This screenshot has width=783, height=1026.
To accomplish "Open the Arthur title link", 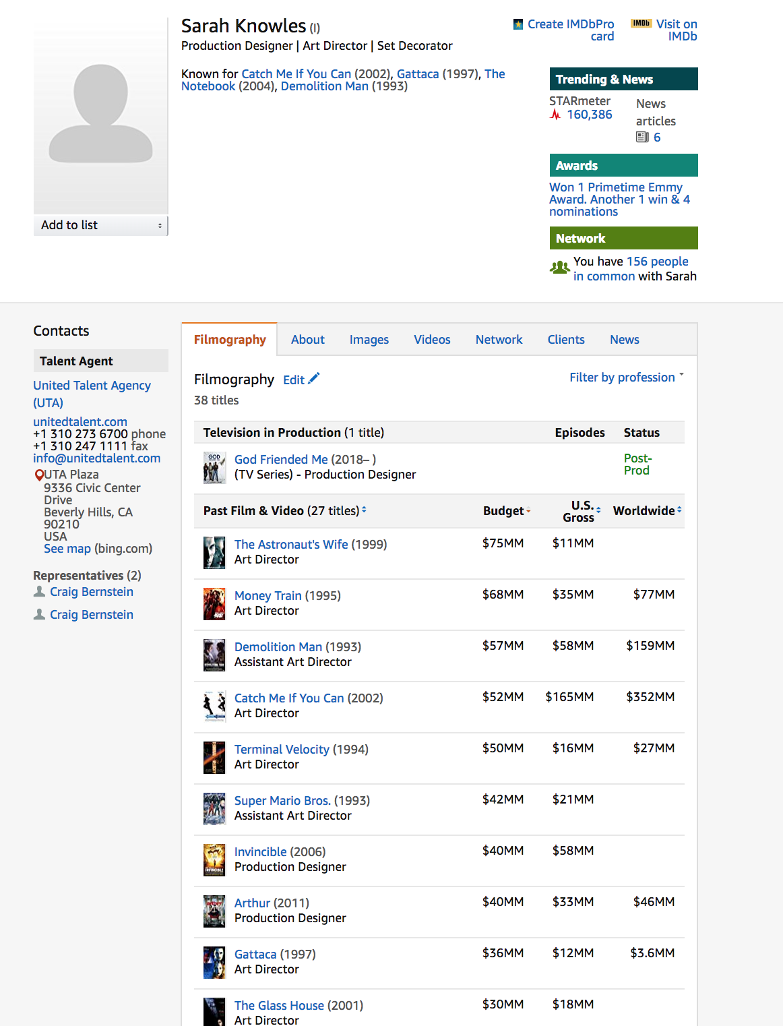I will (x=252, y=903).
